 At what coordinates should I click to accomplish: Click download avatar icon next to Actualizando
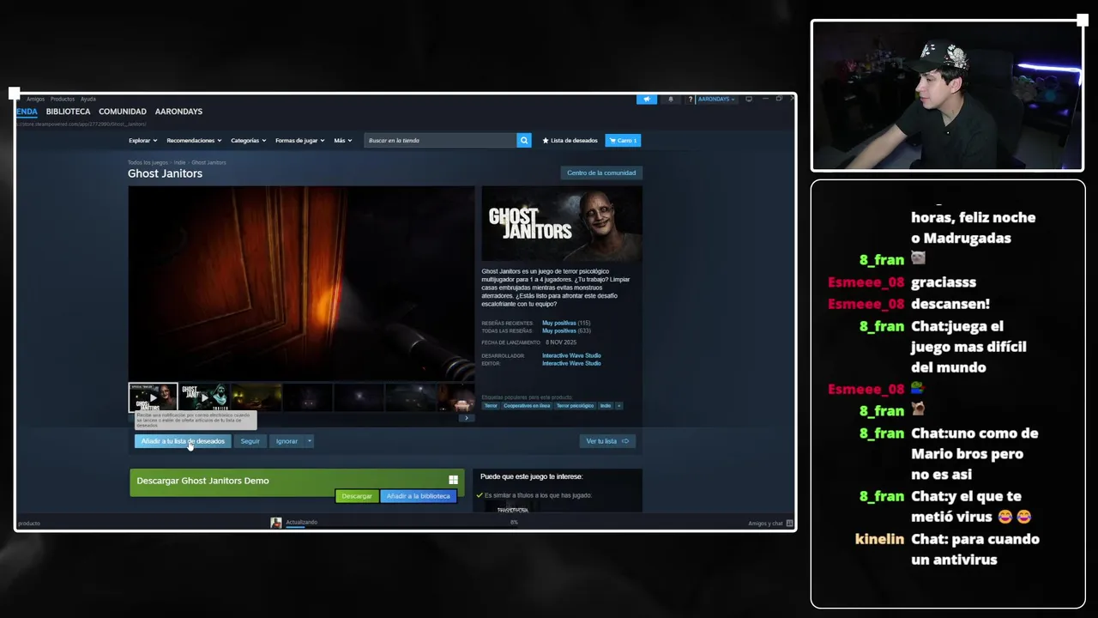tap(276, 523)
